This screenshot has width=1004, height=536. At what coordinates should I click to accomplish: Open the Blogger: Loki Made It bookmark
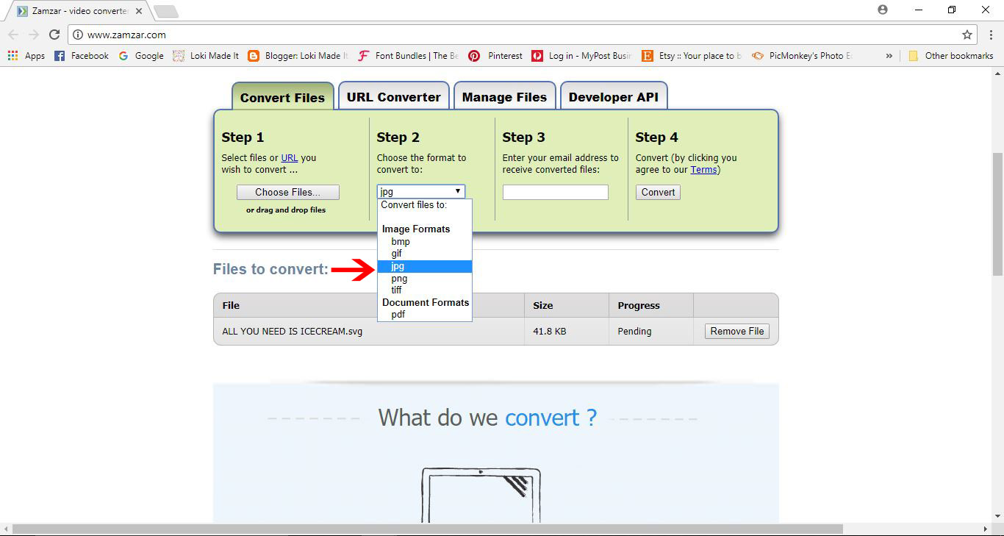pos(298,56)
